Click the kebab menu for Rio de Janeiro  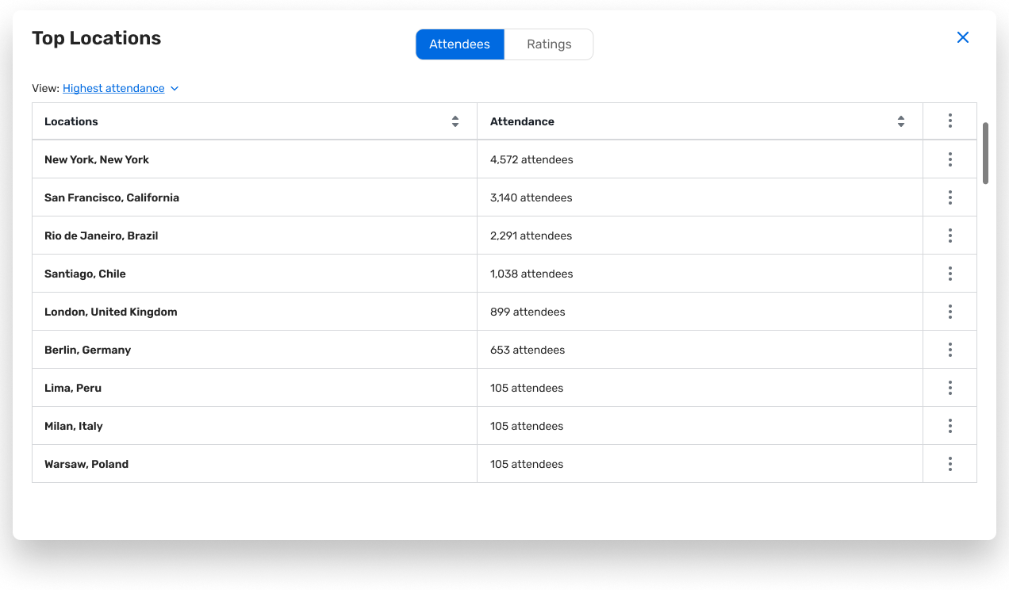pyautogui.click(x=950, y=236)
